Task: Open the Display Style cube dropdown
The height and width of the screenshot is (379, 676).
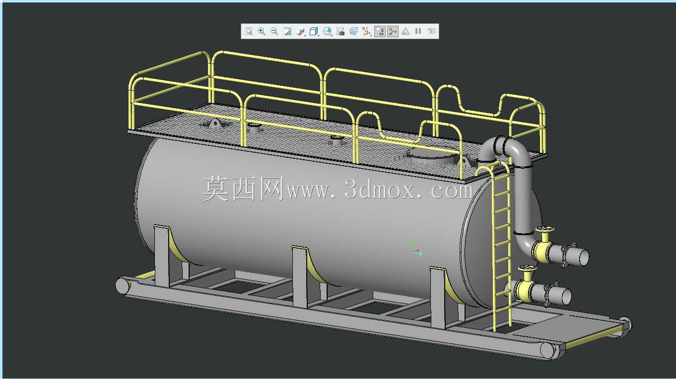Action: click(314, 31)
